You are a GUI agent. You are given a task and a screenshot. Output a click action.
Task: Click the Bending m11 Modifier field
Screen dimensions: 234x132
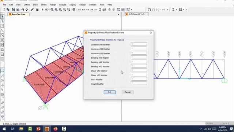coord(139,57)
